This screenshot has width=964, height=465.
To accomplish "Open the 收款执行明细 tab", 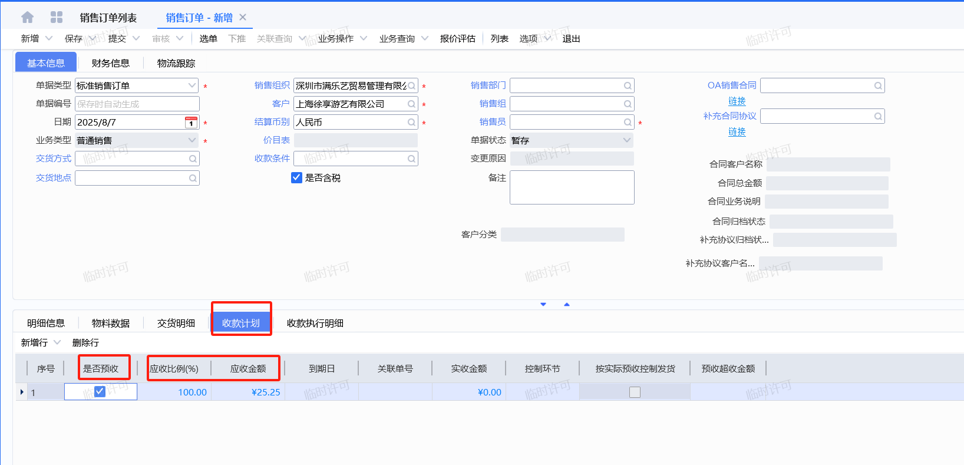I will click(315, 323).
